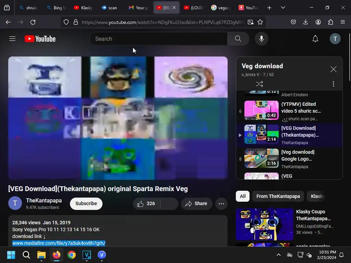Viewport: 351px width, 263px height.
Task: Switch to the (LOUD browser tab
Action: click(x=193, y=8)
